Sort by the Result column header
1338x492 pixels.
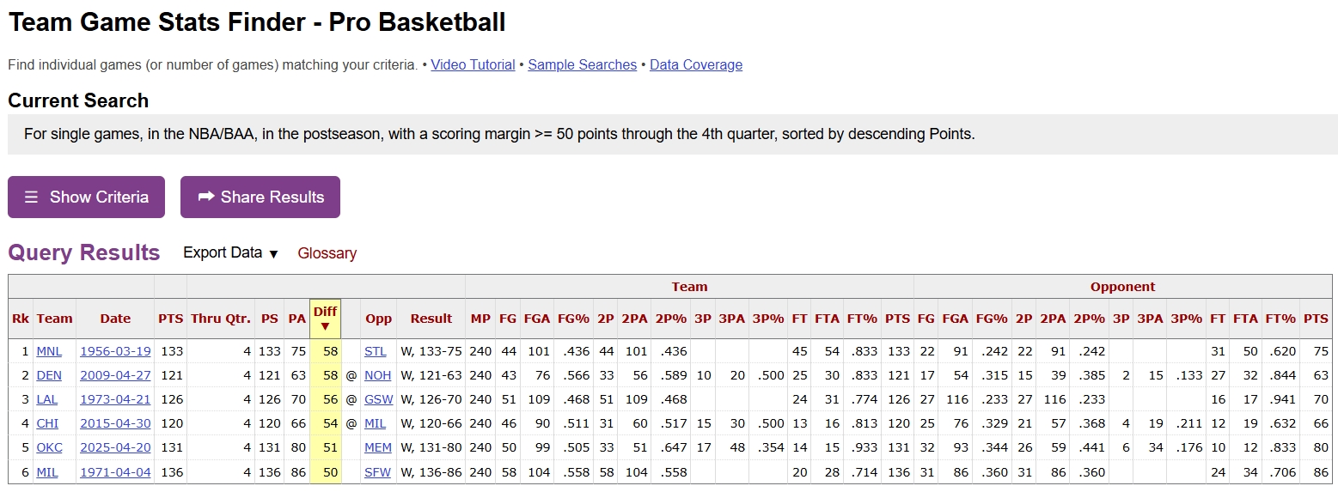point(431,319)
